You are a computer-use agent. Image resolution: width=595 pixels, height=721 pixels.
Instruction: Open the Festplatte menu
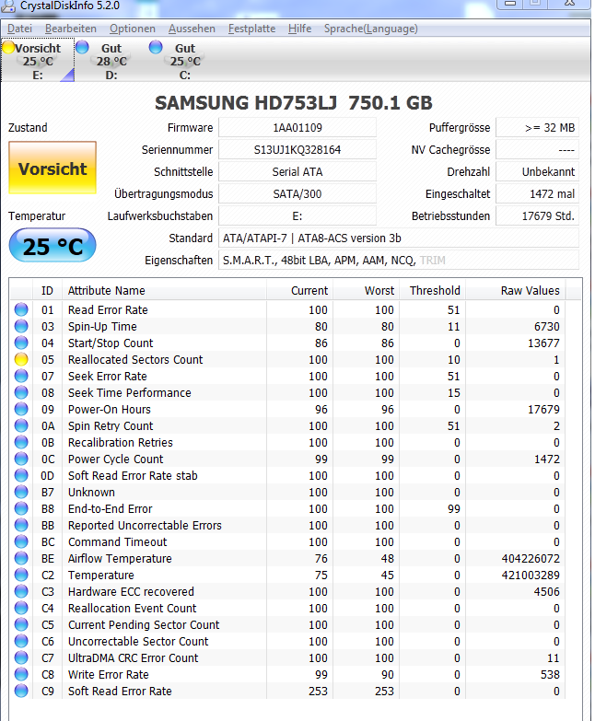252,29
